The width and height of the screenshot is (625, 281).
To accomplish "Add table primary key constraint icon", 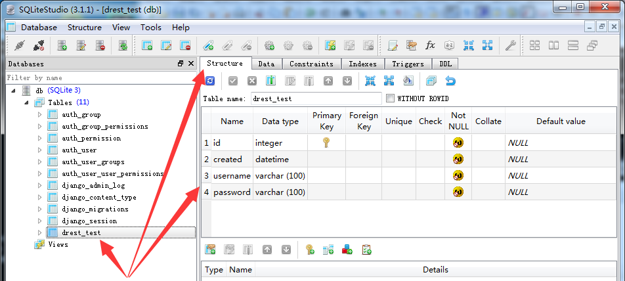I will [310, 249].
